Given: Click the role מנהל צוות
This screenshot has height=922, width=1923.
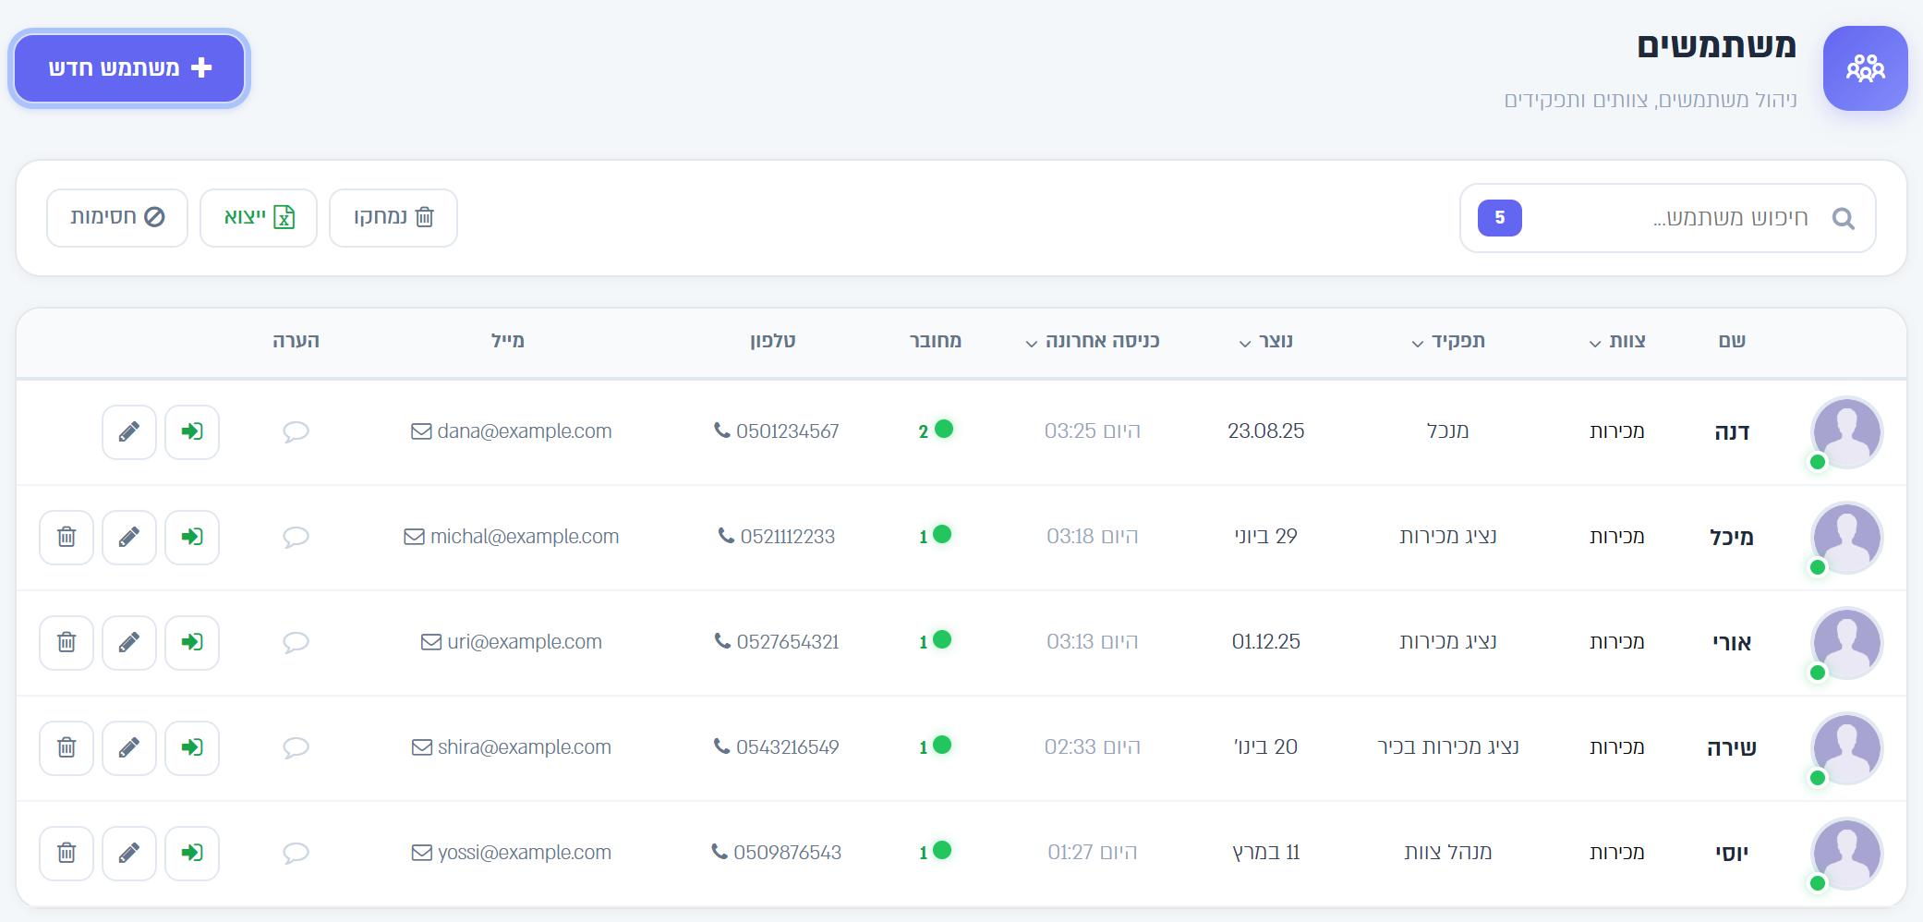Looking at the screenshot, I should (1448, 853).
